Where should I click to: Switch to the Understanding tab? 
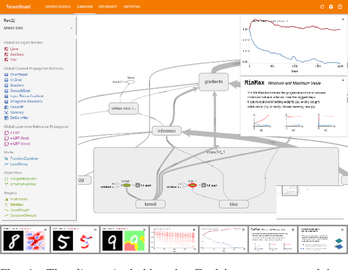(57, 7)
